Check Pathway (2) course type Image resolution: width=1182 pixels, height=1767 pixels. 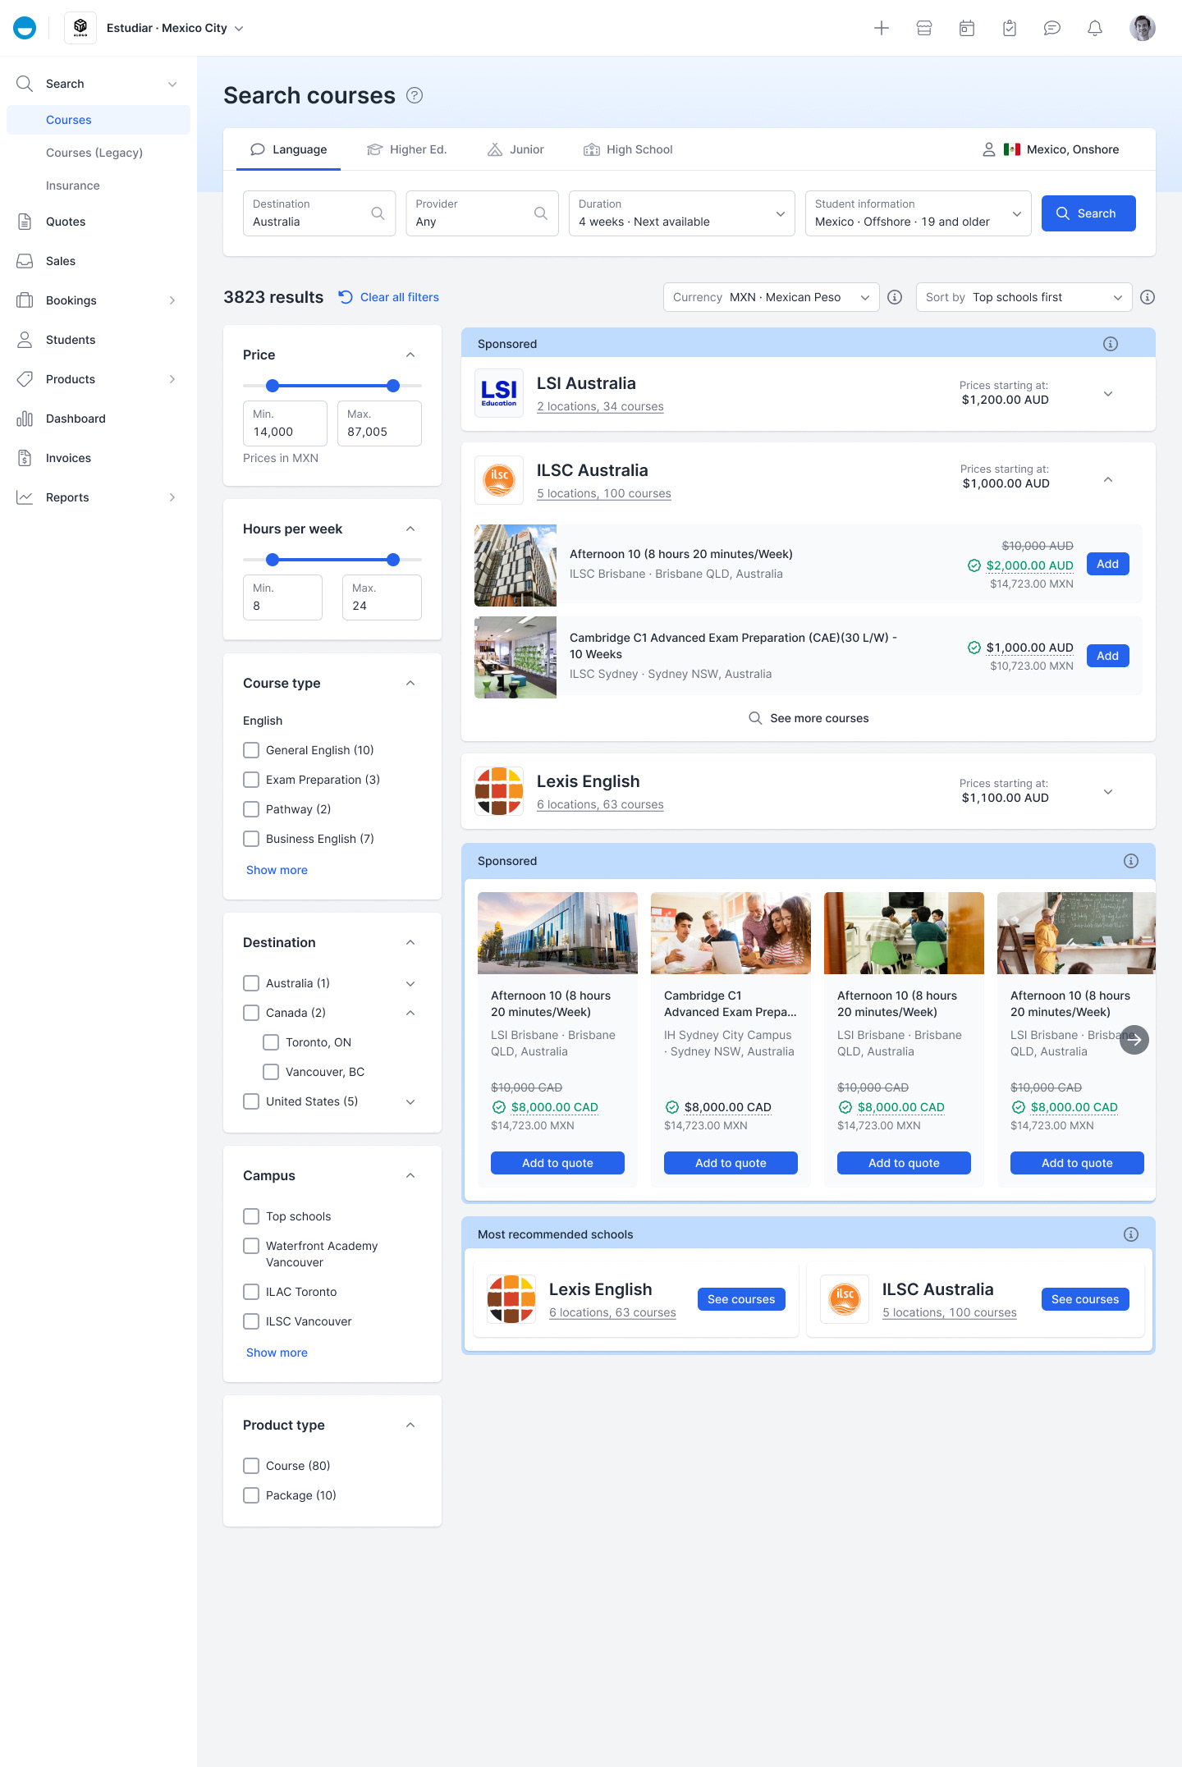[x=251, y=809]
